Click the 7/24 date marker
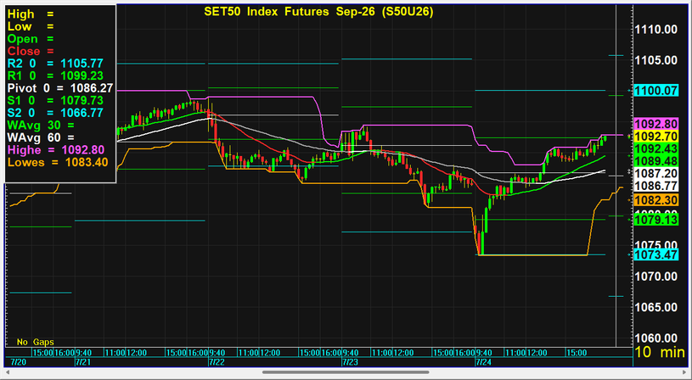Screen dimensions: 692x380 tap(483, 362)
